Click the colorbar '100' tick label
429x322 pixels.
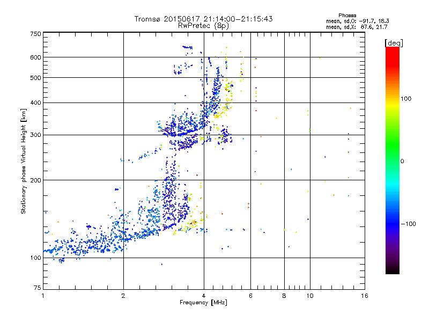[x=406, y=99]
